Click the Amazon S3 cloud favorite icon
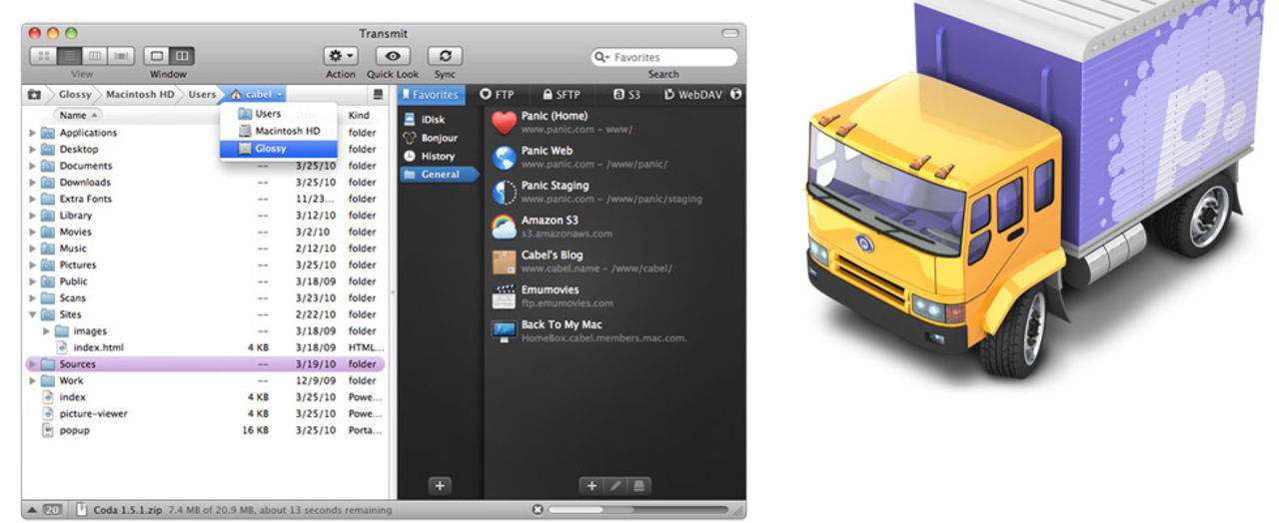 coord(505,227)
